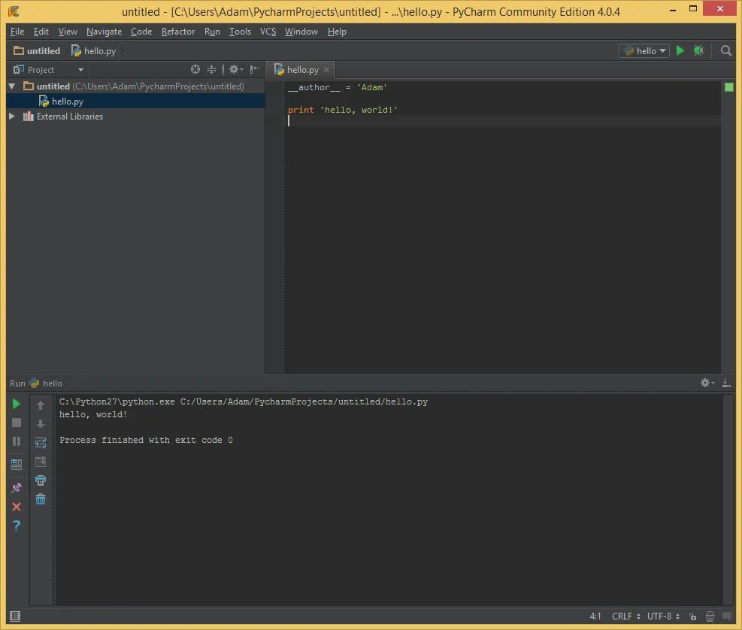Open the Help menu

(x=337, y=32)
